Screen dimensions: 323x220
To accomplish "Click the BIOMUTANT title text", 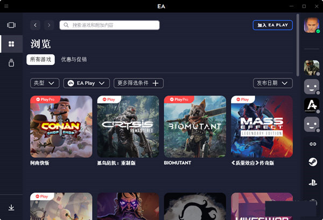I will (178, 163).
